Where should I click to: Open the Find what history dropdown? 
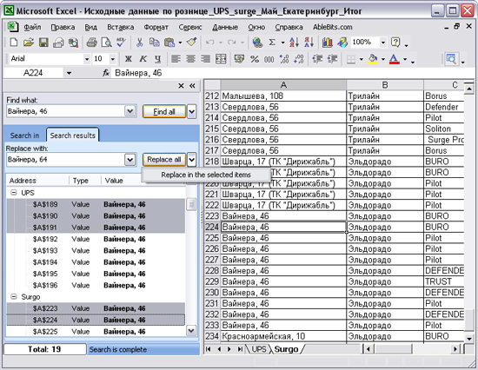[129, 111]
